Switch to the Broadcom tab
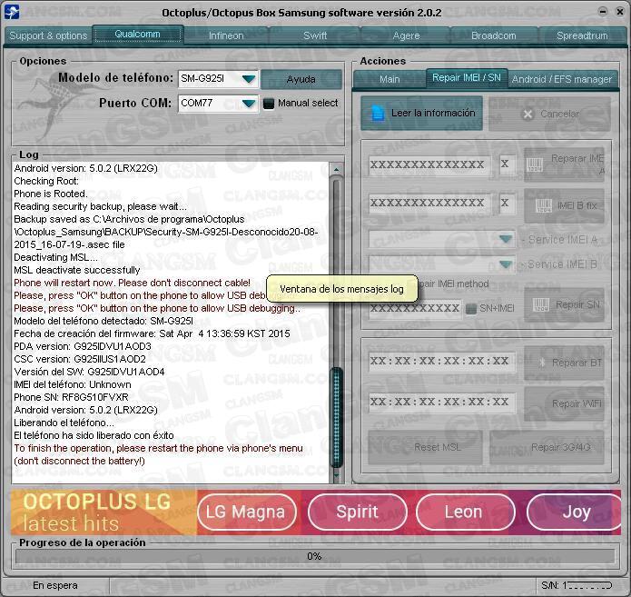Screen dimensions: 631x597 pos(494,35)
